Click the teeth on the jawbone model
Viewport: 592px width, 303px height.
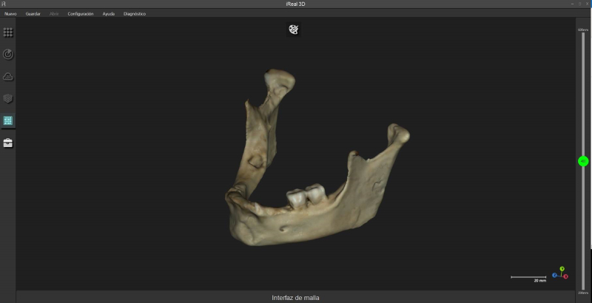coord(306,195)
